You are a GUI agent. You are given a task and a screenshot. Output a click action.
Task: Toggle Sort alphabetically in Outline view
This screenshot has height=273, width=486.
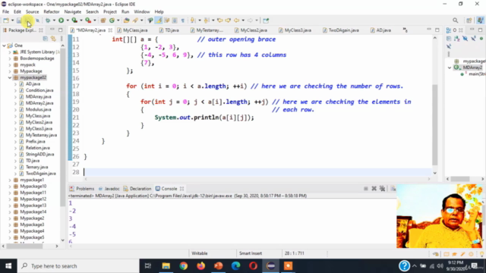[457, 39]
